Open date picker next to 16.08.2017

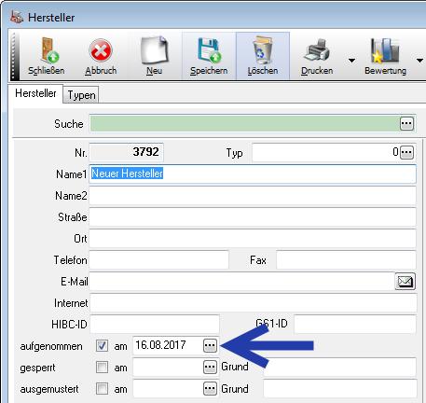[210, 345]
